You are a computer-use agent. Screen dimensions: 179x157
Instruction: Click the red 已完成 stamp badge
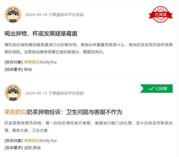161,15
